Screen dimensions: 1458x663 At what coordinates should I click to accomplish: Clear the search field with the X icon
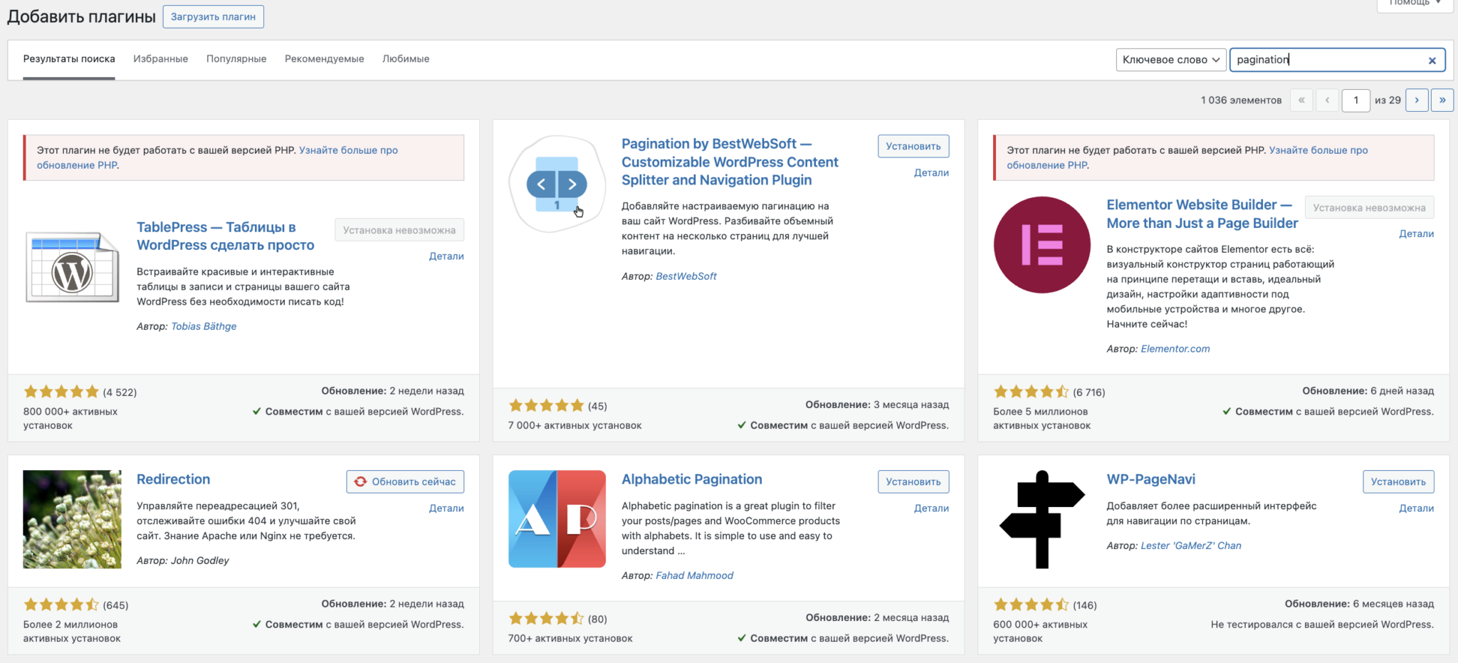tap(1432, 61)
